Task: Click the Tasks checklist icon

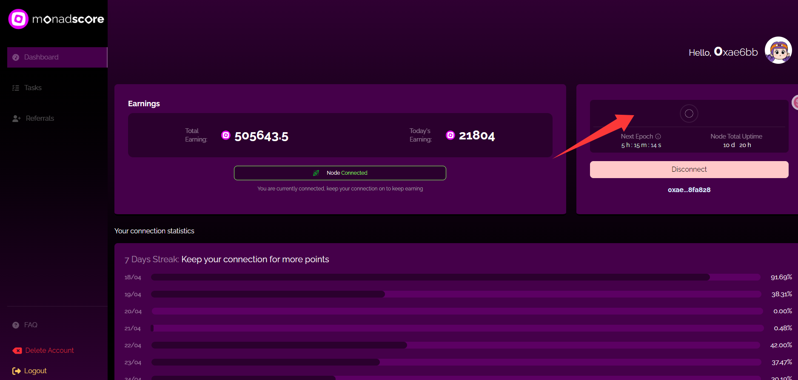Action: [x=16, y=88]
